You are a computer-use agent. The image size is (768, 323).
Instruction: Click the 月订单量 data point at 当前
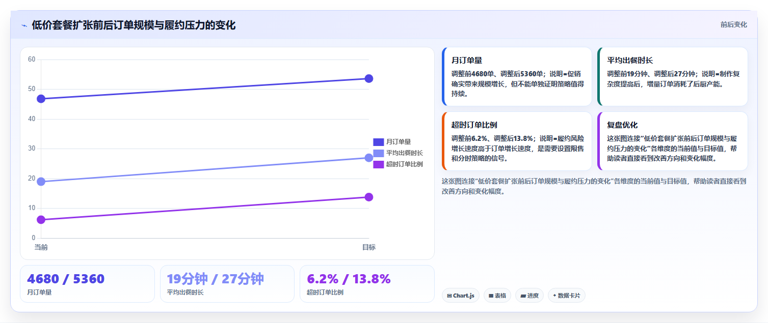(41, 99)
